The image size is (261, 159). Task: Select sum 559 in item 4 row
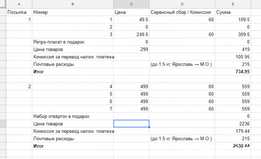[x=233, y=87]
